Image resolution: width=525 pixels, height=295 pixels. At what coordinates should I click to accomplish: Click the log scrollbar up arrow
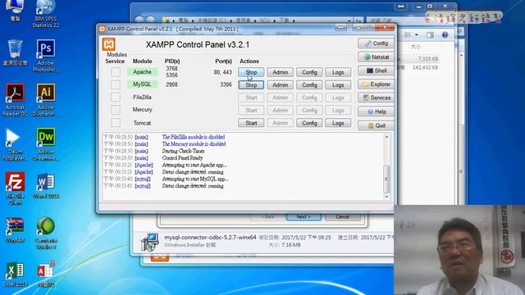pyautogui.click(x=386, y=137)
